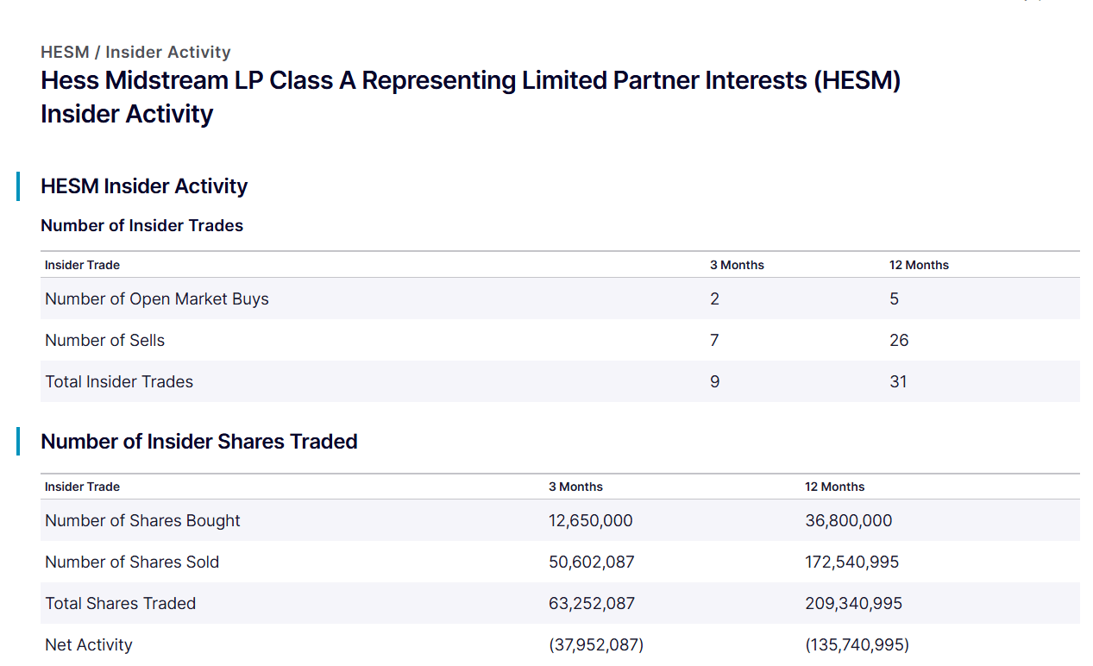Select the Number of Open Market Buys row

pyautogui.click(x=157, y=298)
